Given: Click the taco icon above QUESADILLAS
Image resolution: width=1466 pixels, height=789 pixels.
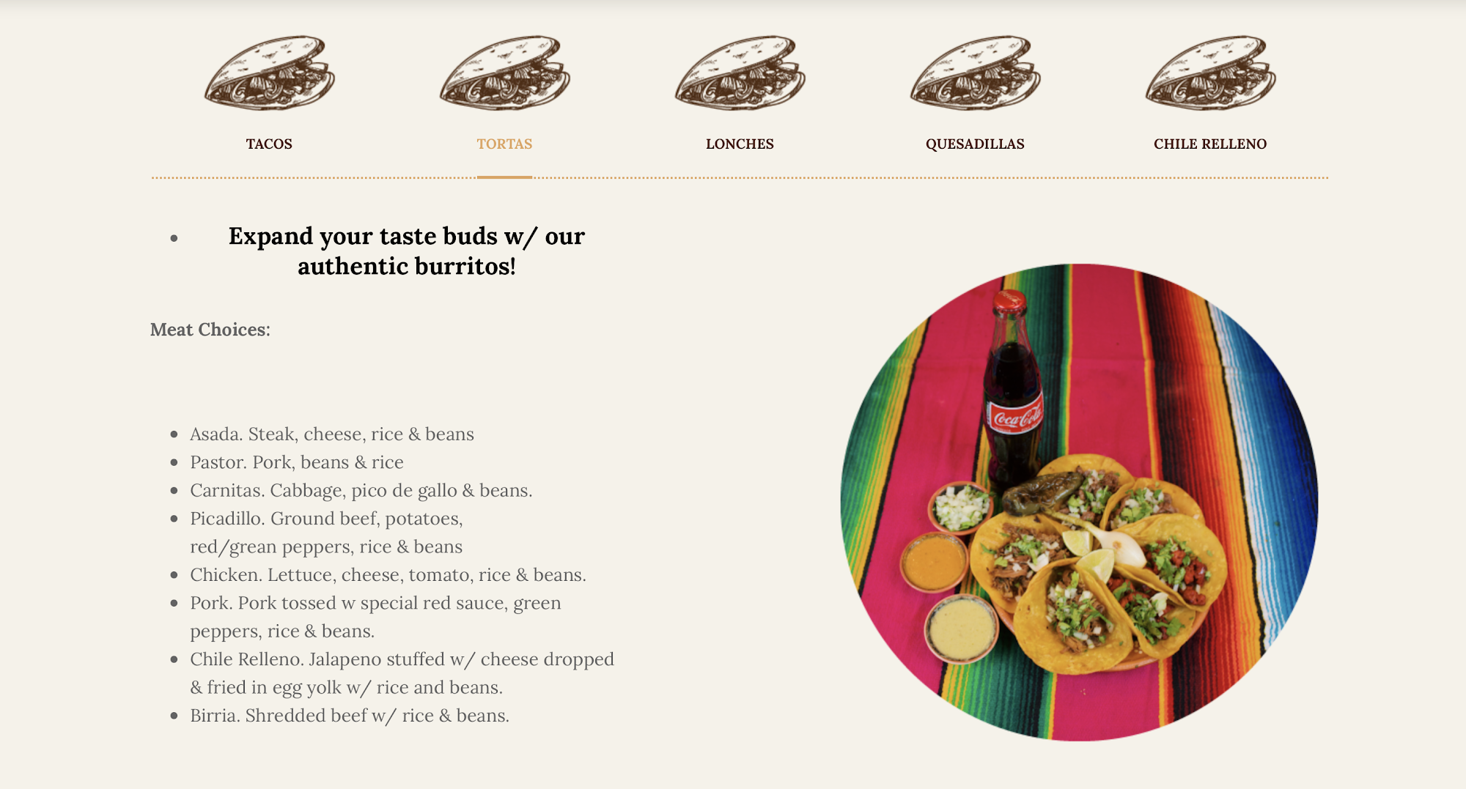Looking at the screenshot, I should (x=975, y=73).
